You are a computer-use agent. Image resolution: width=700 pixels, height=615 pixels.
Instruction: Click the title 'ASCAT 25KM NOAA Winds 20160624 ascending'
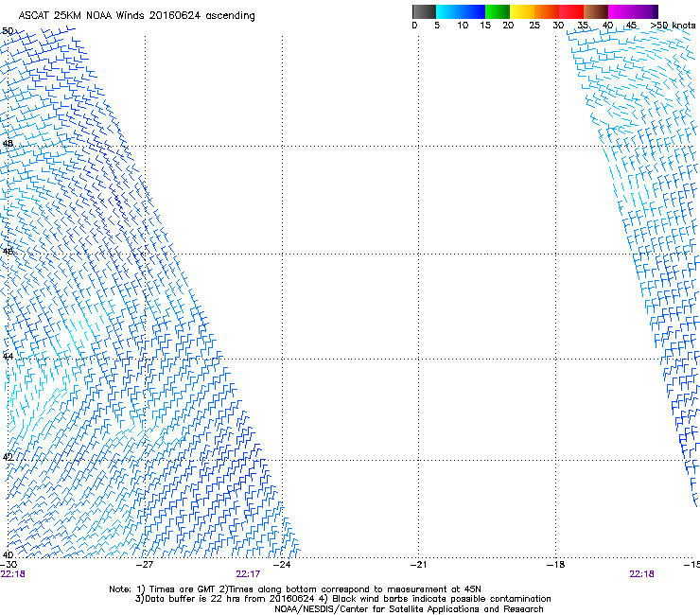[136, 16]
